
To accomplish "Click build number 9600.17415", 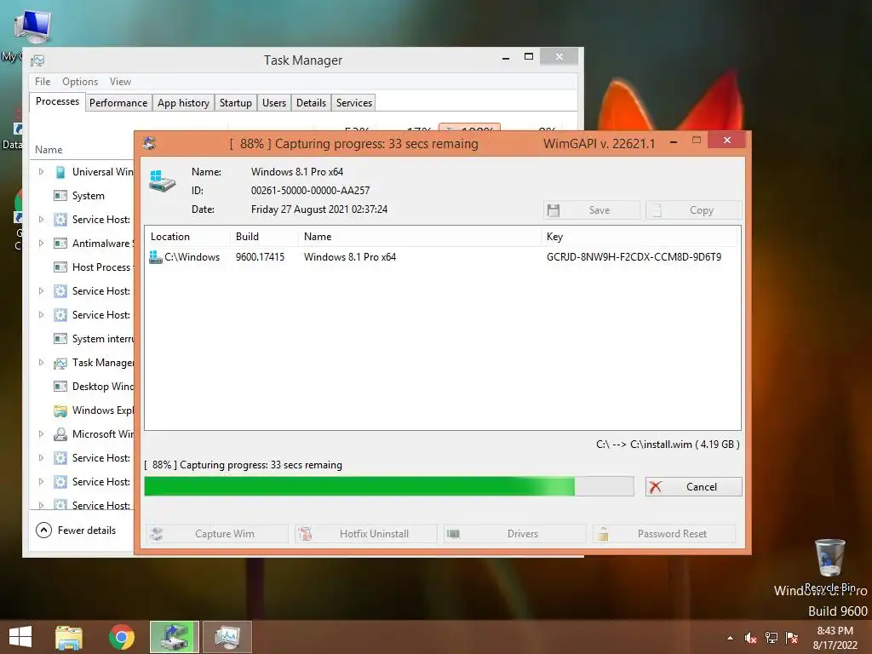I will [260, 257].
